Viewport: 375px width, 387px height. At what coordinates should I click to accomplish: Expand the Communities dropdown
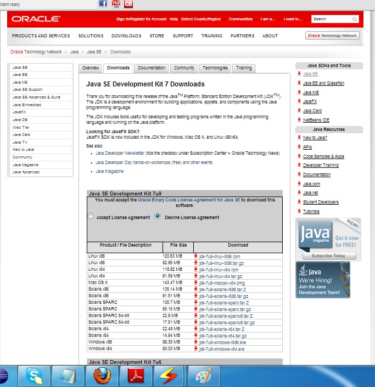point(243,19)
